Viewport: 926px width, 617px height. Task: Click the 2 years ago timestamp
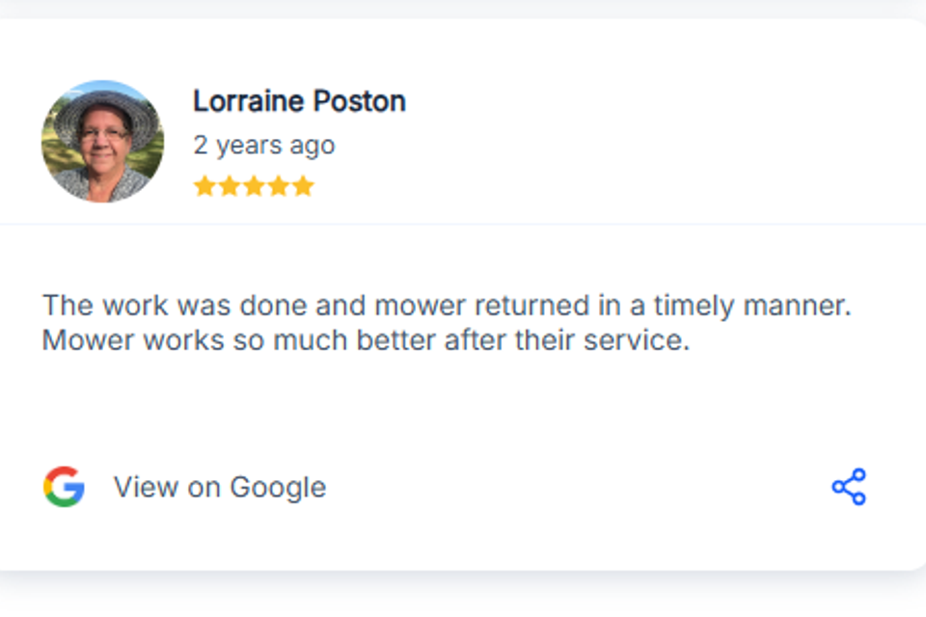(x=264, y=145)
